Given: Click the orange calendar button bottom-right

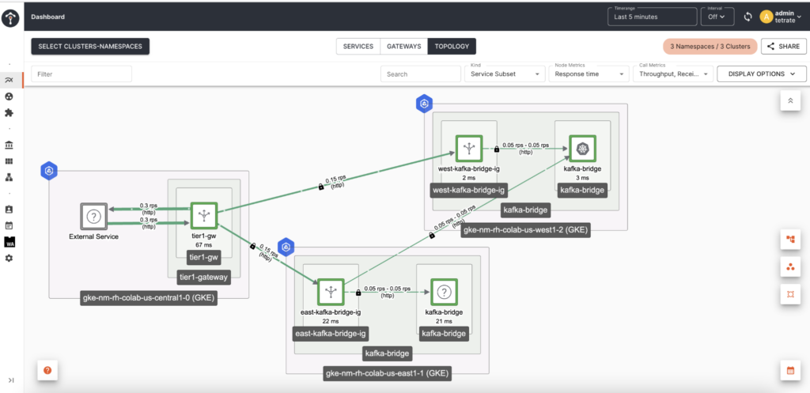Looking at the screenshot, I should (x=790, y=370).
